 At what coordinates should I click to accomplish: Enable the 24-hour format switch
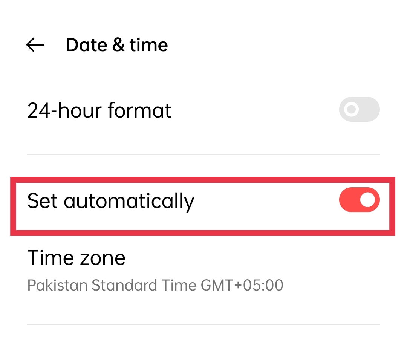point(359,109)
